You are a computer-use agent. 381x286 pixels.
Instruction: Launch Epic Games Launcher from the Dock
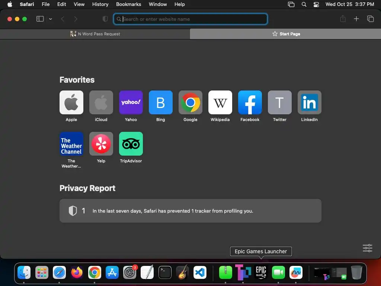[x=261, y=272]
